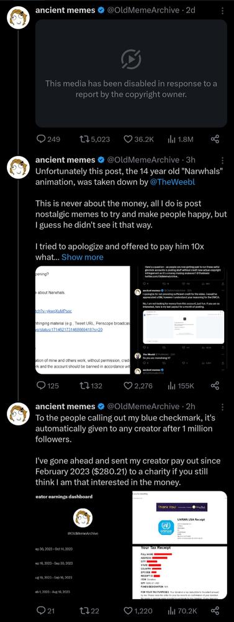Visit @OldMemeArchive handle on the 2h post
Viewport: 234px width, 622px height.
point(143,407)
